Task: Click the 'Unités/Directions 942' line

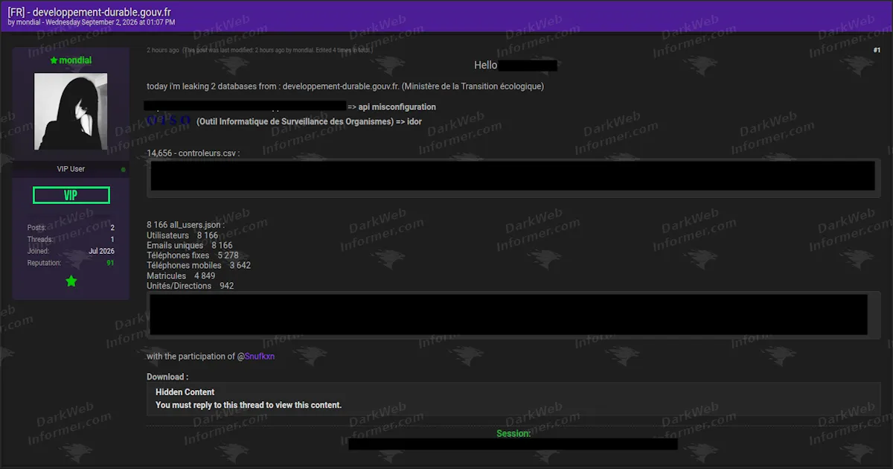Action: pyautogui.click(x=191, y=286)
